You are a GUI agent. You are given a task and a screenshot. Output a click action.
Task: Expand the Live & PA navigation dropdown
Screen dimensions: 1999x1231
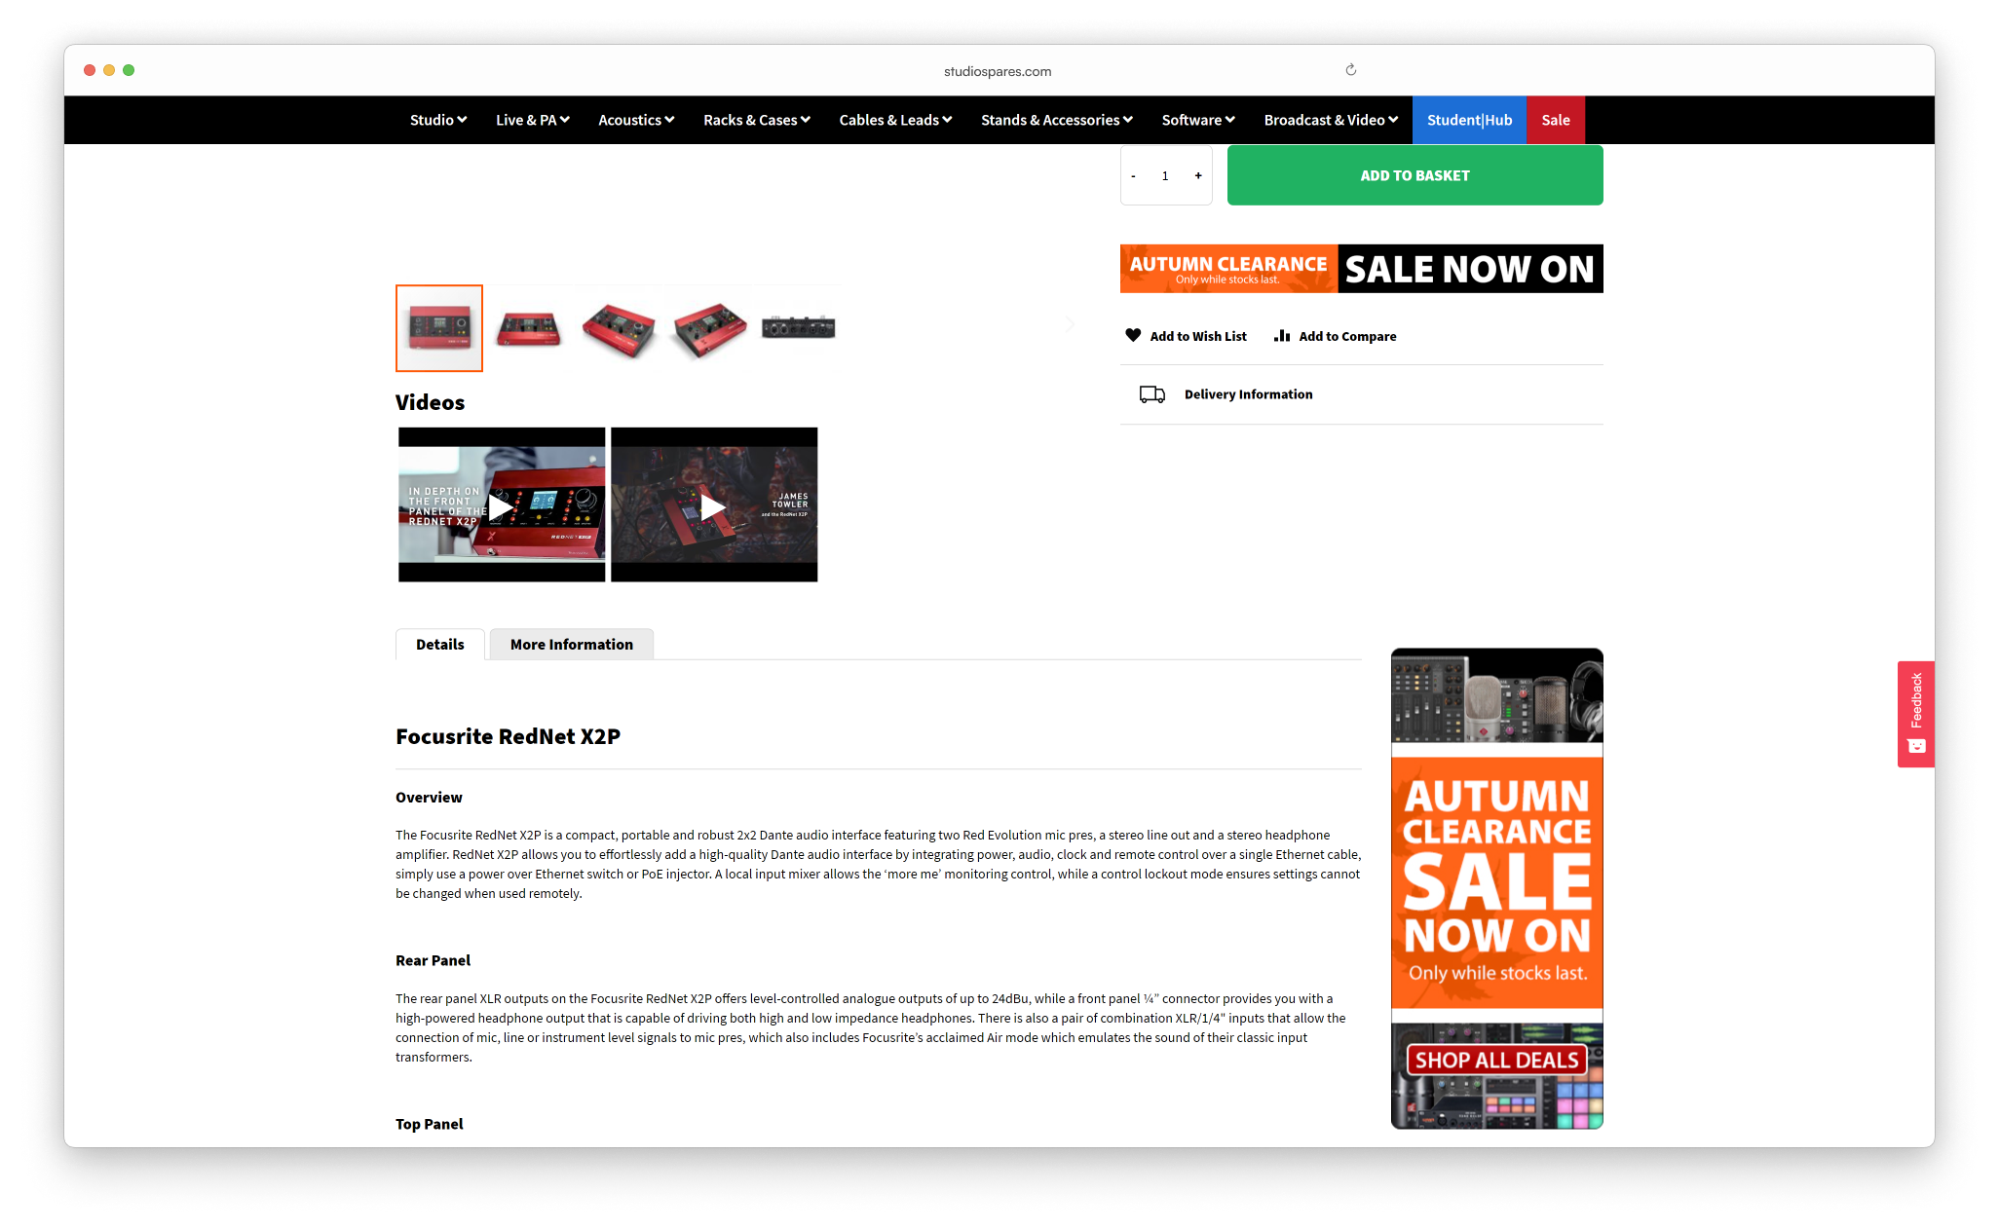click(533, 120)
